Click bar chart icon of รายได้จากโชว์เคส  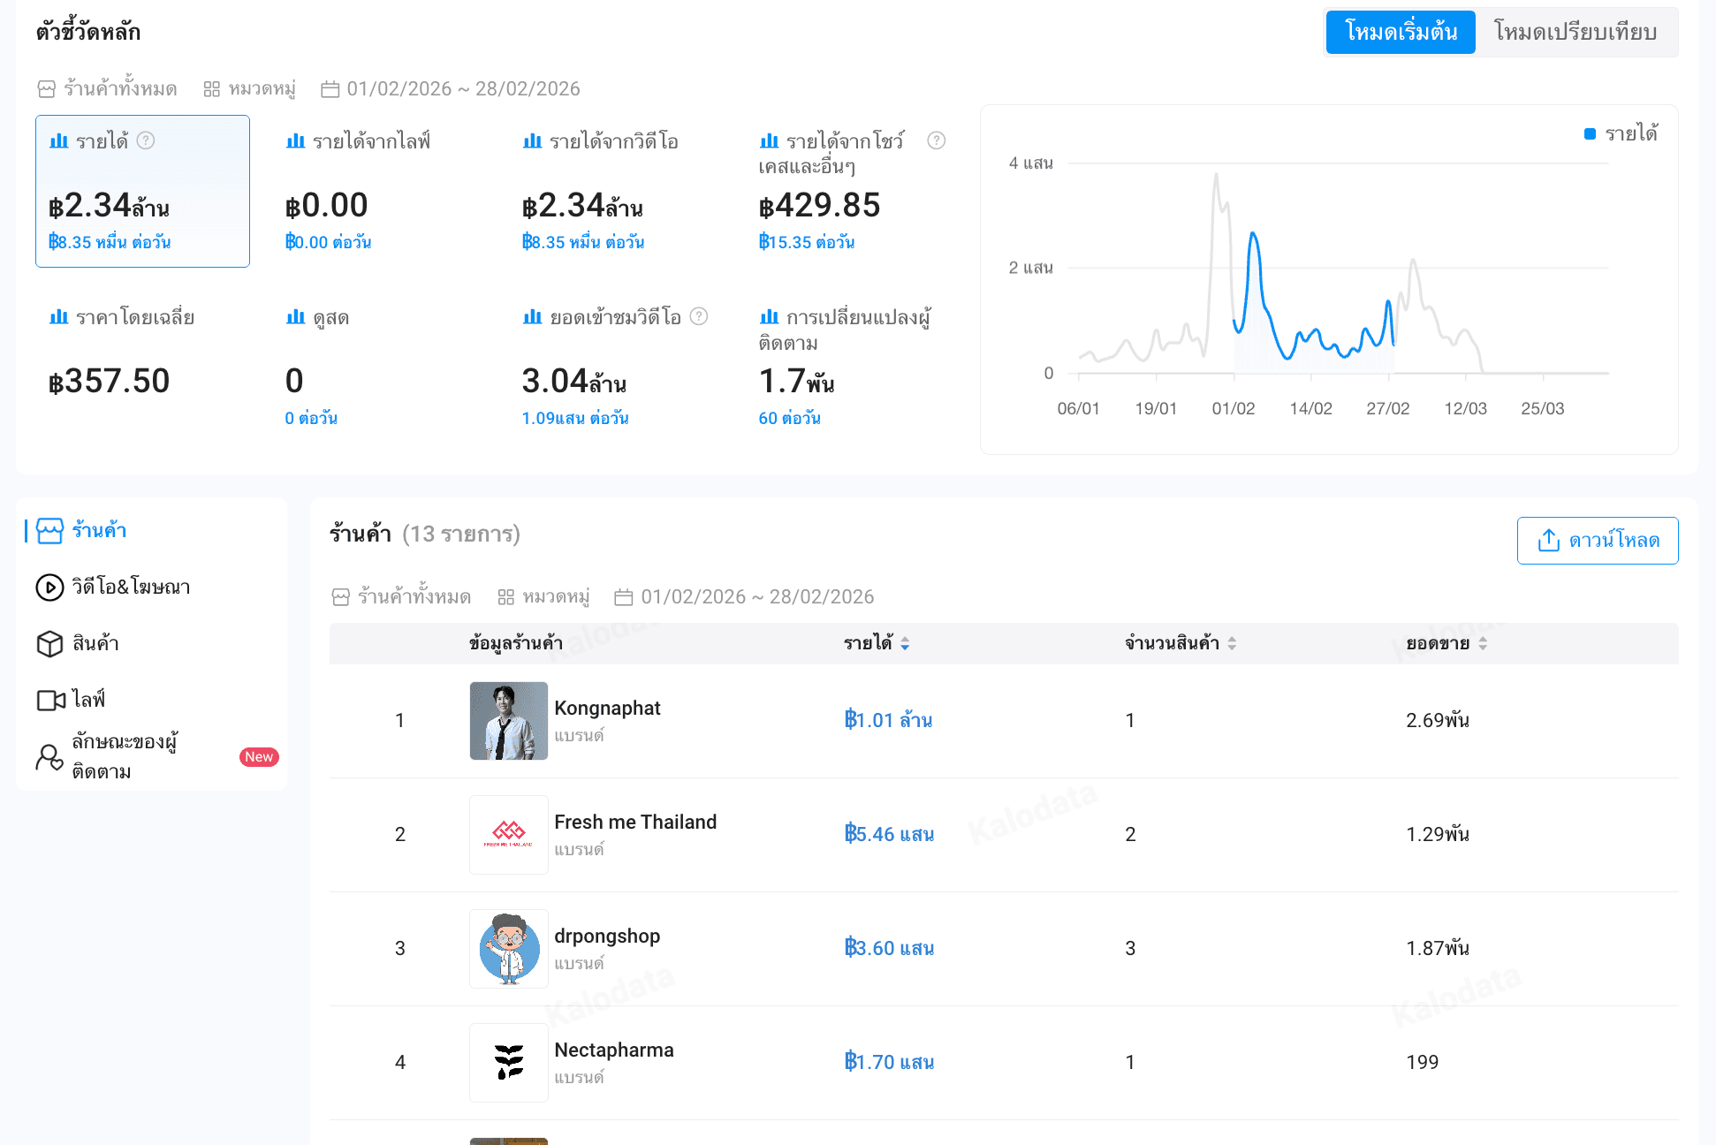(x=769, y=141)
